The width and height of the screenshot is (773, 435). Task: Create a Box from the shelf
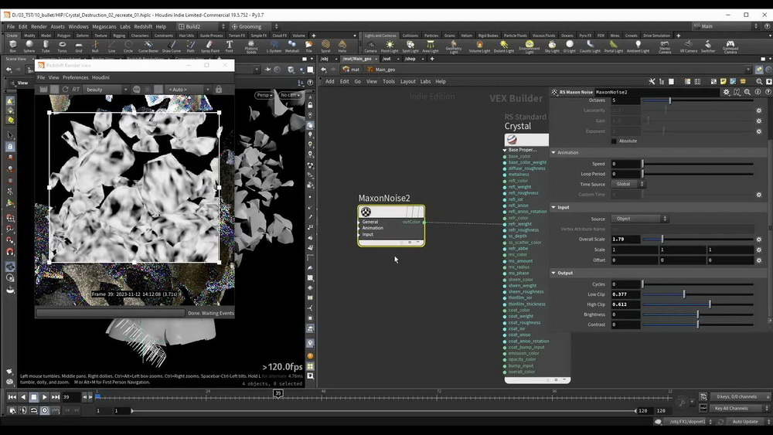(13, 46)
